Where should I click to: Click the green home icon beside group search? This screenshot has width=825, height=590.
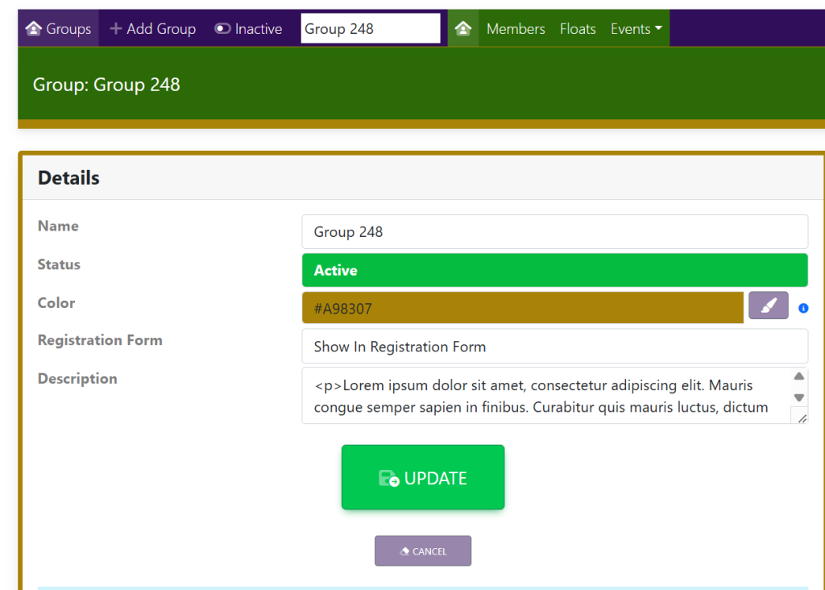[x=463, y=29]
